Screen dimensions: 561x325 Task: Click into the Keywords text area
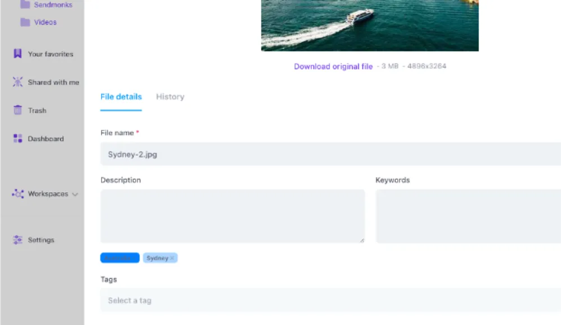point(468,216)
